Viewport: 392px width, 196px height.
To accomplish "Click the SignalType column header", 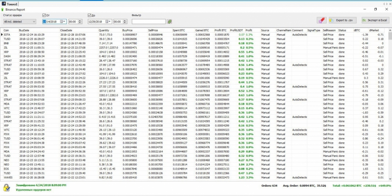I will click(314, 30).
